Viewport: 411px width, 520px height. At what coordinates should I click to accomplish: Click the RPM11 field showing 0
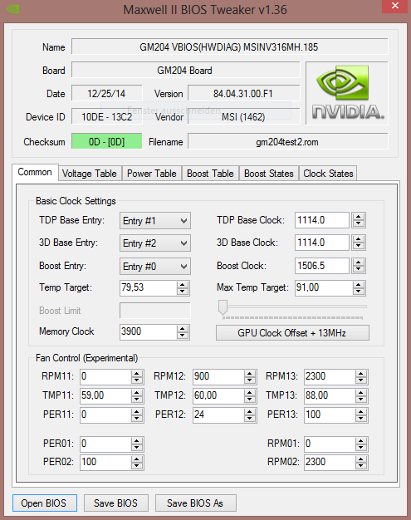[x=105, y=377]
